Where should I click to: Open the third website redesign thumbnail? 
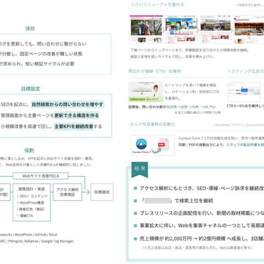tap(216, 29)
